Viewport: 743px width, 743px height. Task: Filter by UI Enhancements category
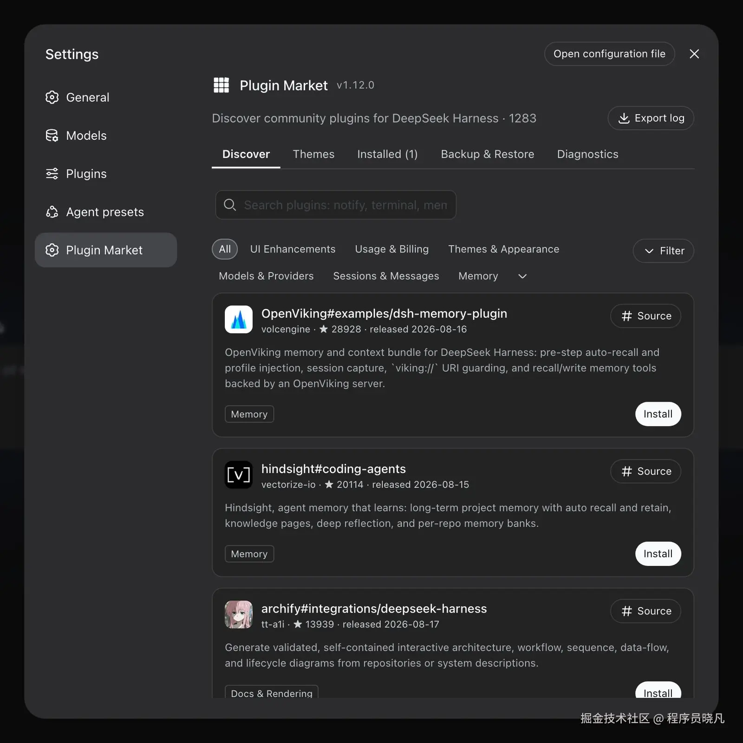293,249
